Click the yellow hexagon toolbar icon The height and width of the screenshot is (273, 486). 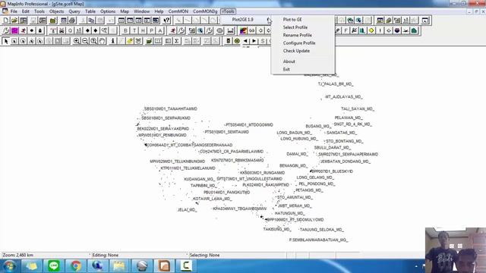tap(371, 30)
